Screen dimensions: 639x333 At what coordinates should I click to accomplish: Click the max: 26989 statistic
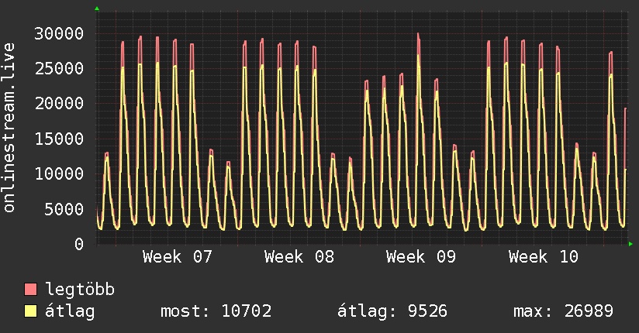pyautogui.click(x=563, y=311)
